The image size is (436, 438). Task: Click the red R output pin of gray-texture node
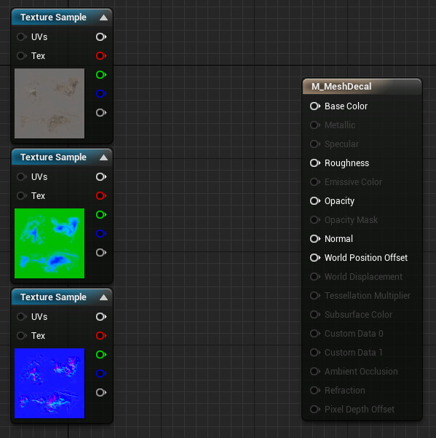tap(101, 56)
